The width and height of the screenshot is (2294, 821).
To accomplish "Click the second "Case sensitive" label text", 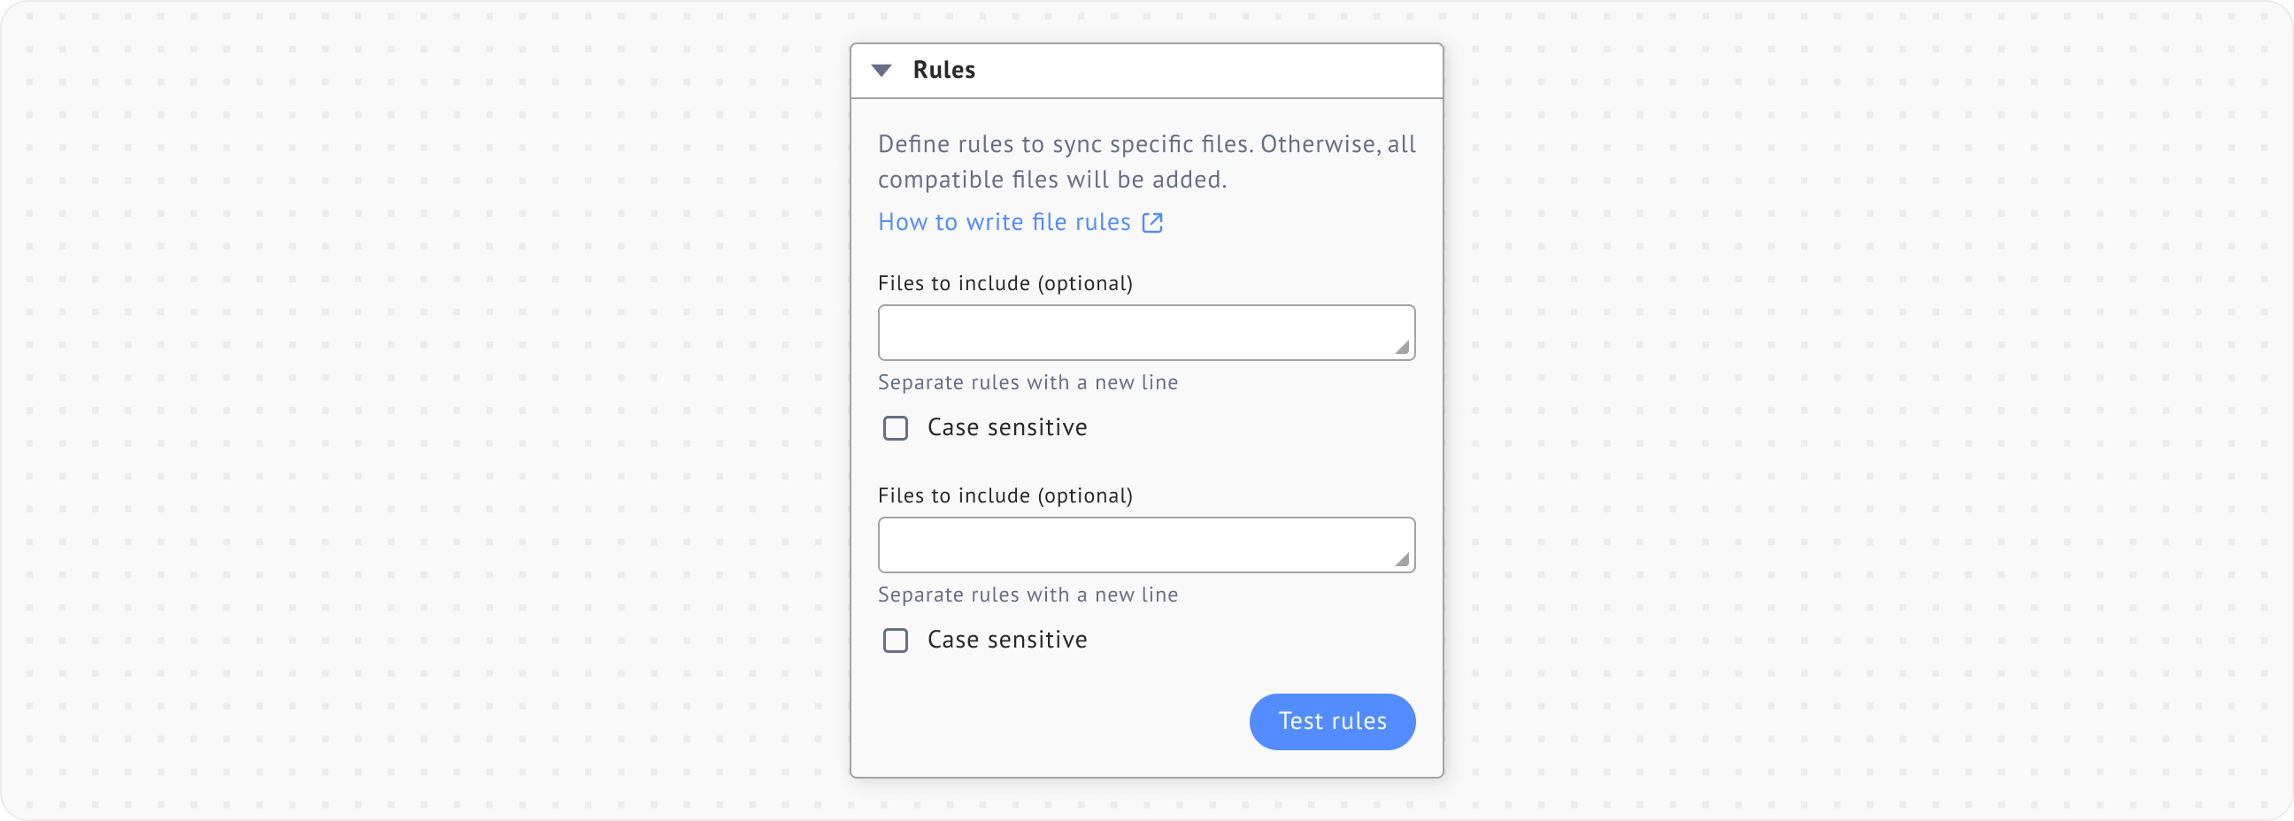I will click(1006, 641).
